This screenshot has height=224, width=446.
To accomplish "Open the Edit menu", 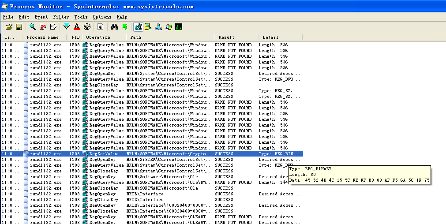I will [24, 17].
